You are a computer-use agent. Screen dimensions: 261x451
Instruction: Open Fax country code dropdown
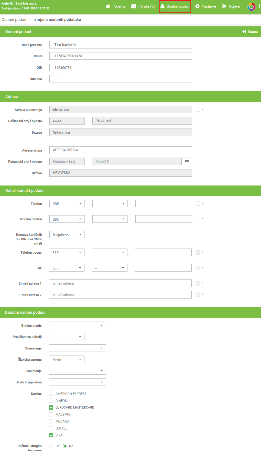[67, 268]
